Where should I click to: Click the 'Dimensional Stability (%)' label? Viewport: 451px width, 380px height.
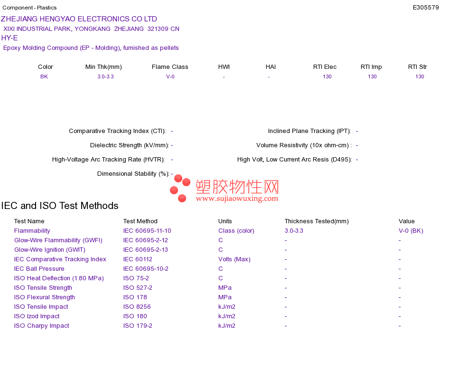coord(133,174)
